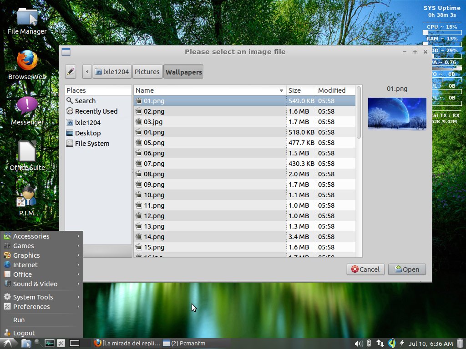
Task: Select the 03.jpg wallpaper file
Action: pyautogui.click(x=155, y=122)
